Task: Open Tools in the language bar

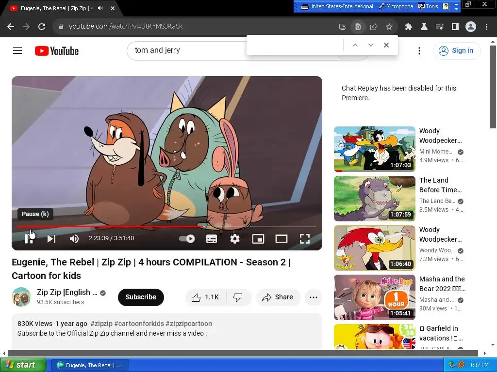Action: click(428, 6)
